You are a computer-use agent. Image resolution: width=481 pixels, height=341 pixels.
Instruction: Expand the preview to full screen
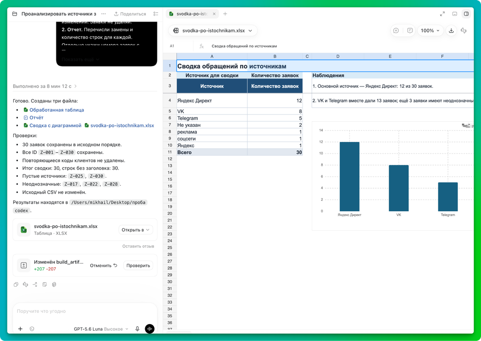442,14
